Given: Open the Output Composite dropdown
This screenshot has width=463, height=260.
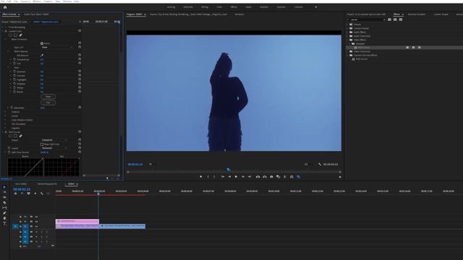Looking at the screenshot, I should [54, 140].
